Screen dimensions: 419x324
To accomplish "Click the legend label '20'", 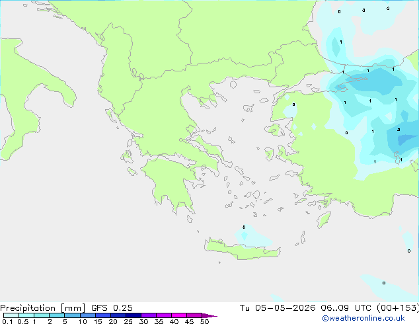I will point(113,321).
